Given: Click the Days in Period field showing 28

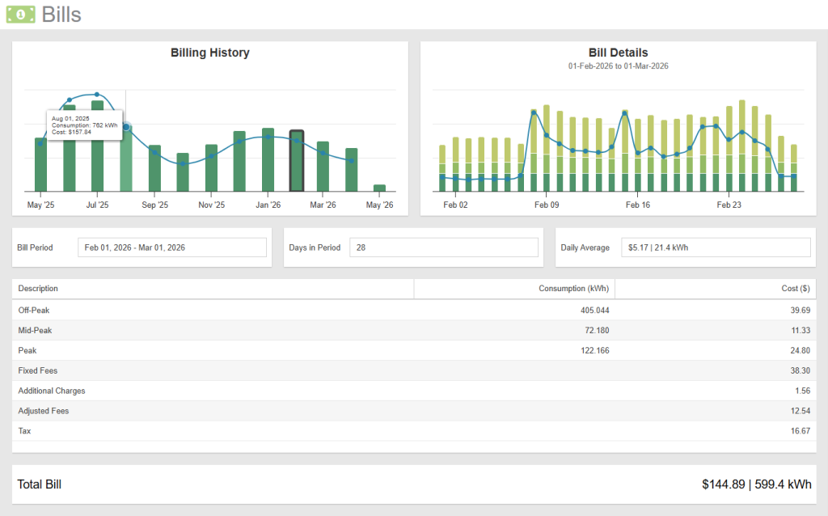Looking at the screenshot, I should (x=444, y=247).
